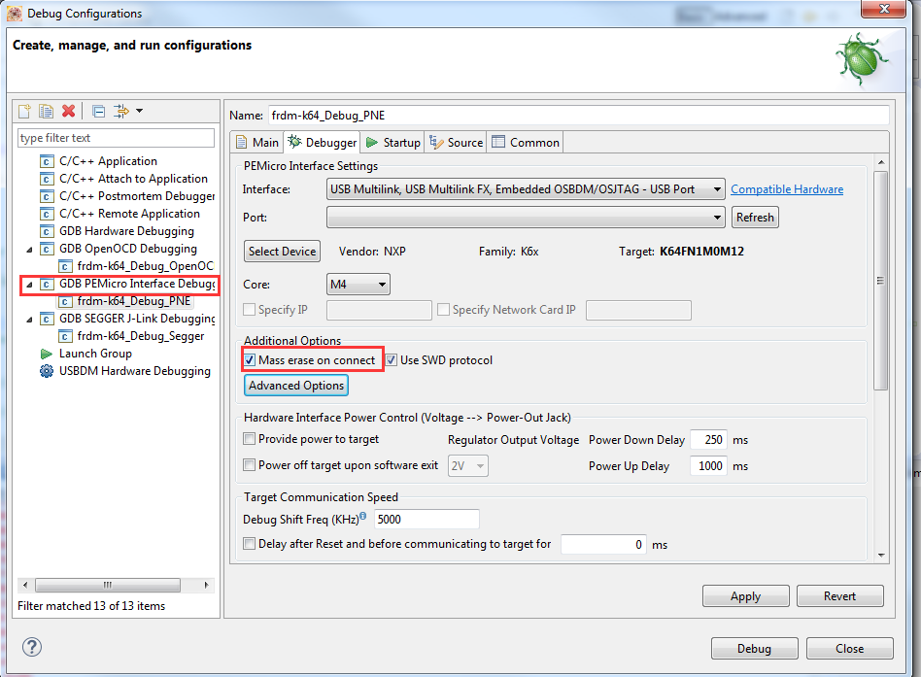921x677 pixels.
Task: Switch to the Debugger tab
Action: click(x=322, y=142)
